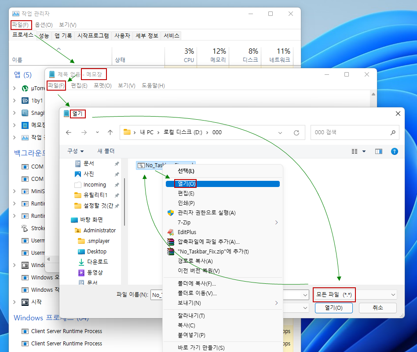
Task: Select 다운로드 folder in tree
Action: coord(97,262)
